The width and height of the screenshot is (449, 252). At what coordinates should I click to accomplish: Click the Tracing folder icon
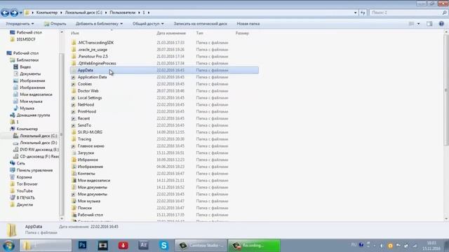point(74,139)
